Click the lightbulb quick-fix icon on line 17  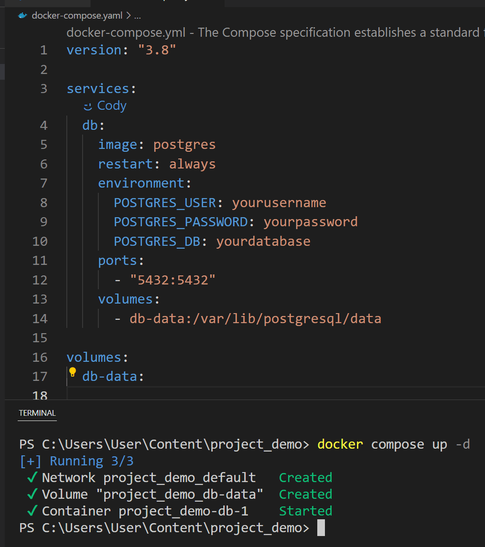pos(73,372)
